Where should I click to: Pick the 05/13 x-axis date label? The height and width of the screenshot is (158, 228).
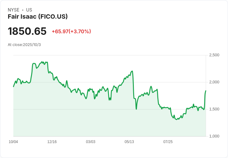pyautogui.click(x=129, y=142)
